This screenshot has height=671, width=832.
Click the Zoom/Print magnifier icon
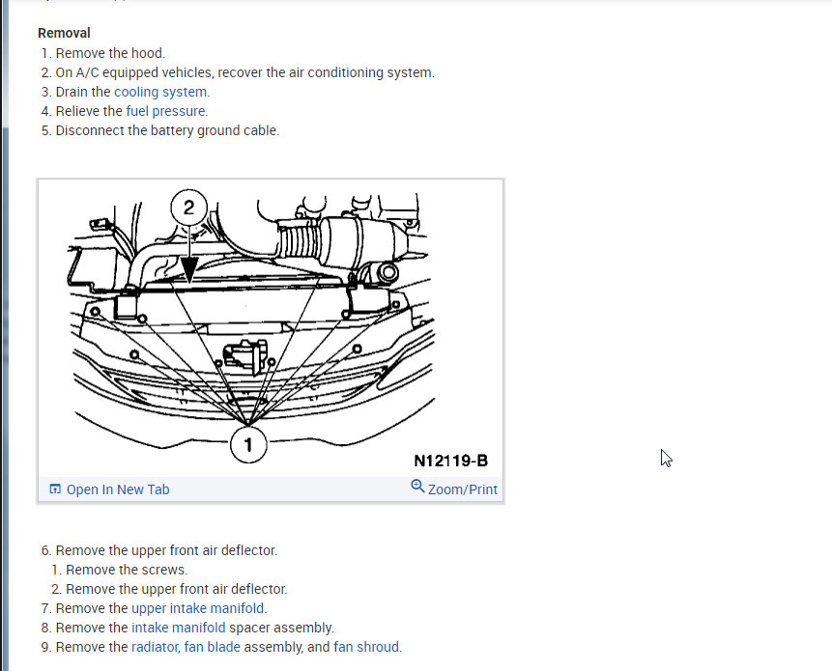pyautogui.click(x=417, y=486)
